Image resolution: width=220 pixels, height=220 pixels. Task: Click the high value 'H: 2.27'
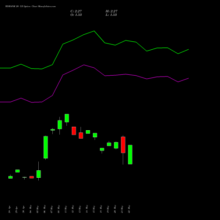[111, 11]
